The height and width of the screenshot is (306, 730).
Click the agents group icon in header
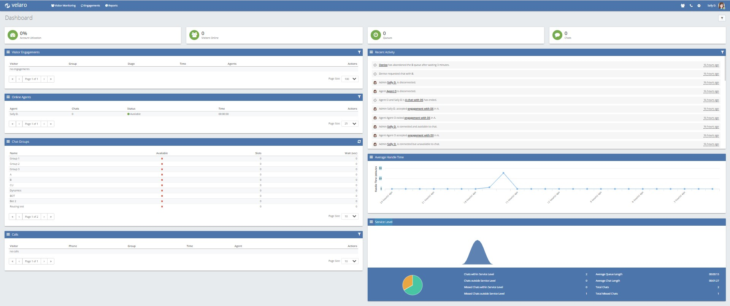tap(682, 6)
